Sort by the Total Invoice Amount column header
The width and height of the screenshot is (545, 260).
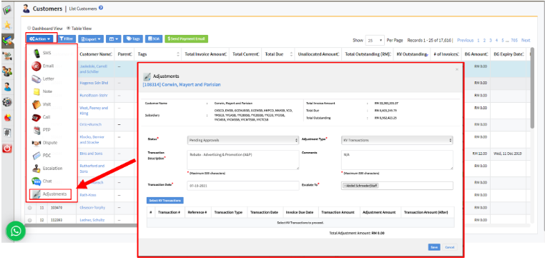click(x=206, y=54)
